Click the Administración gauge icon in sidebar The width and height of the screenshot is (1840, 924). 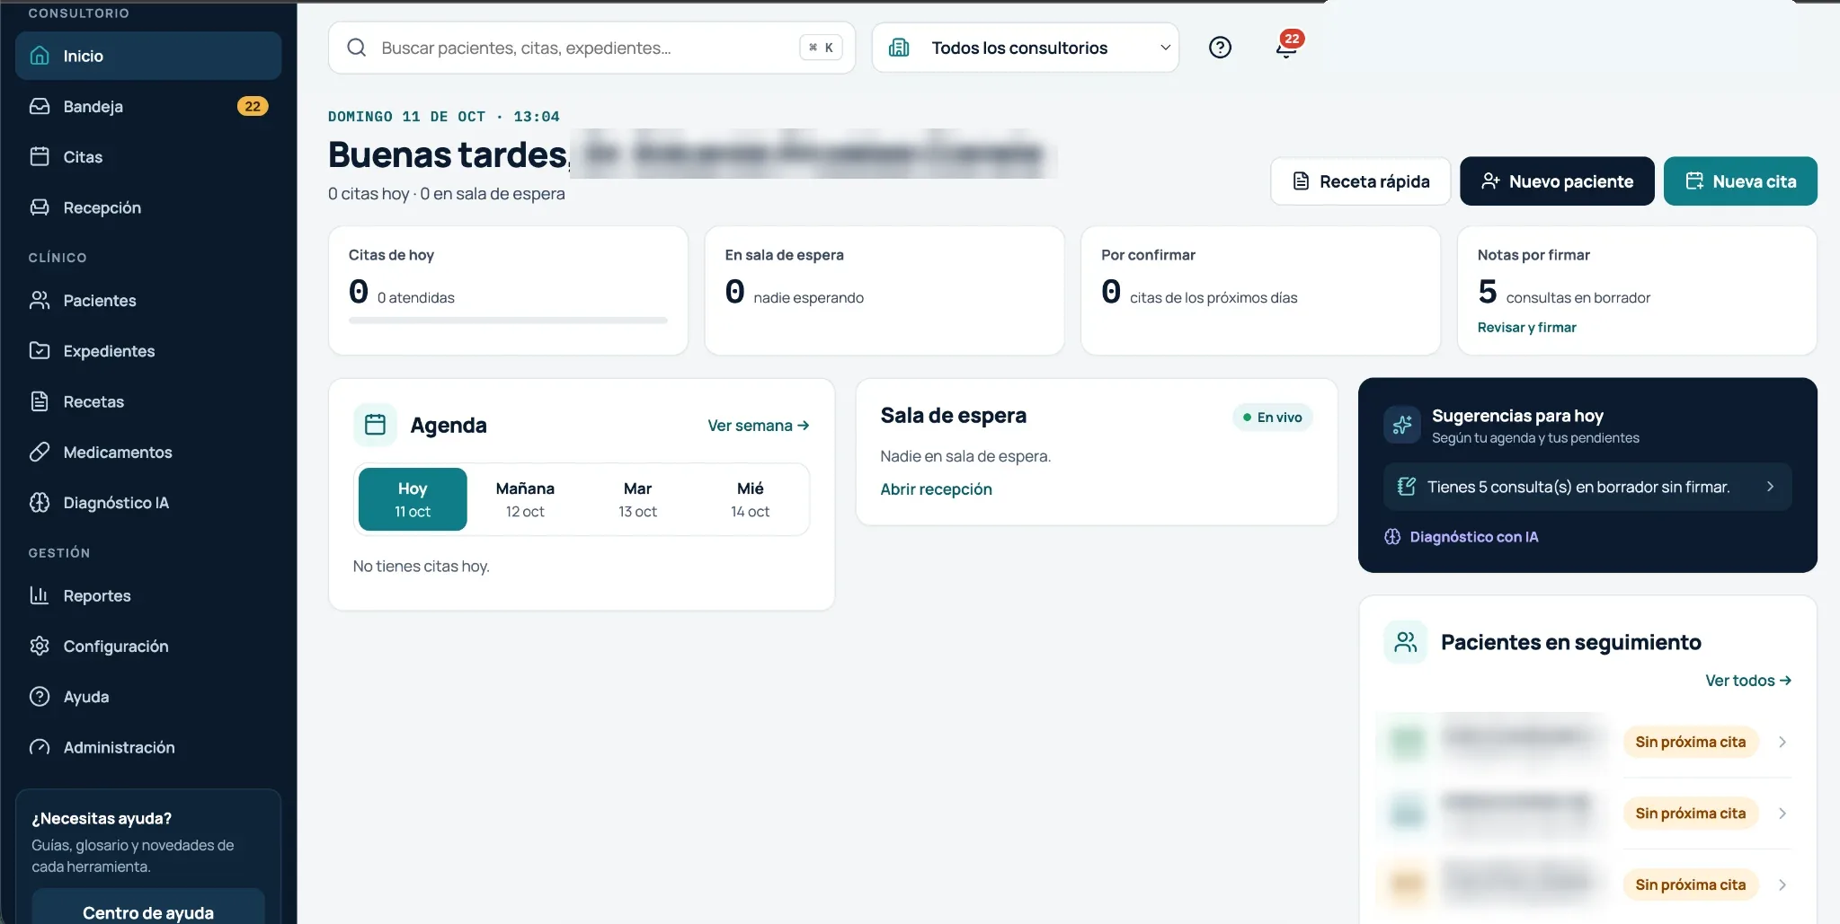(x=40, y=747)
